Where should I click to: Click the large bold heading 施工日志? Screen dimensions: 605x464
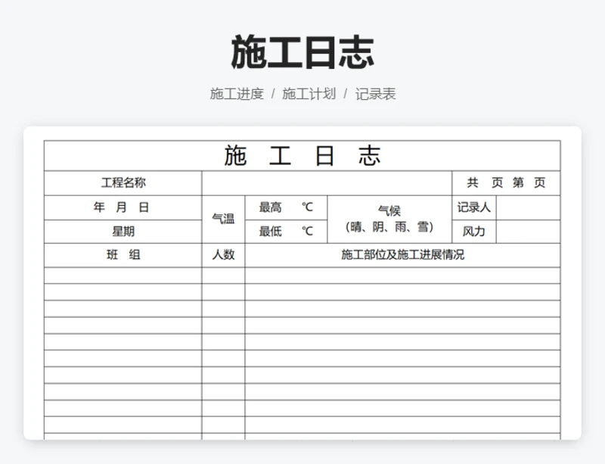click(x=302, y=51)
